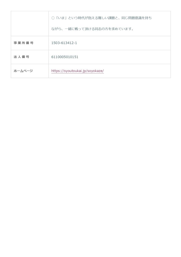Click the word 同志 in the second line
The image size is (181, 257).
[x=98, y=29]
